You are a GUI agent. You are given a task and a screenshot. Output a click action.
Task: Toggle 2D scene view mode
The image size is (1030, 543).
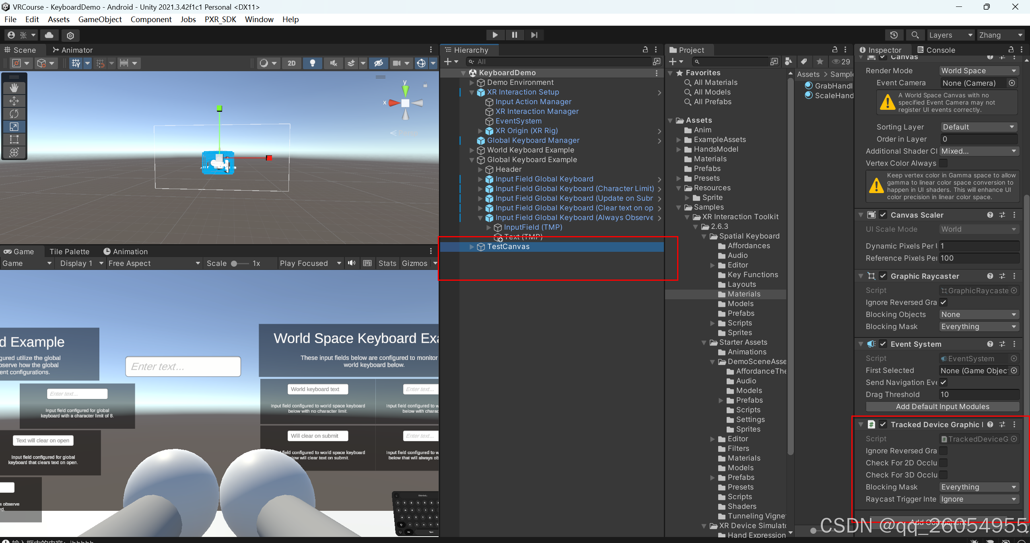point(292,63)
